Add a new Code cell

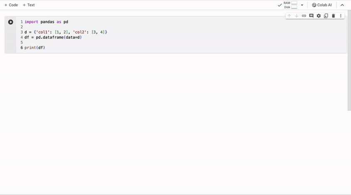click(x=11, y=5)
